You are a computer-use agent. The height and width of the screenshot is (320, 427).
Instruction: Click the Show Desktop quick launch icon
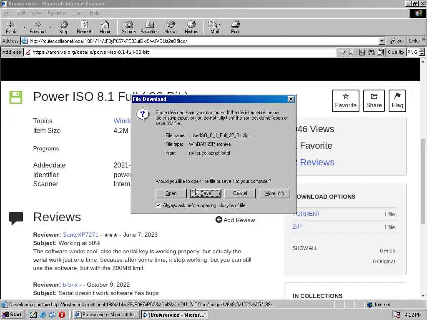click(x=33, y=315)
